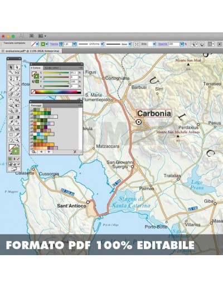Select the Mesh tool
This screenshot has height=288, width=223.
click(11, 117)
